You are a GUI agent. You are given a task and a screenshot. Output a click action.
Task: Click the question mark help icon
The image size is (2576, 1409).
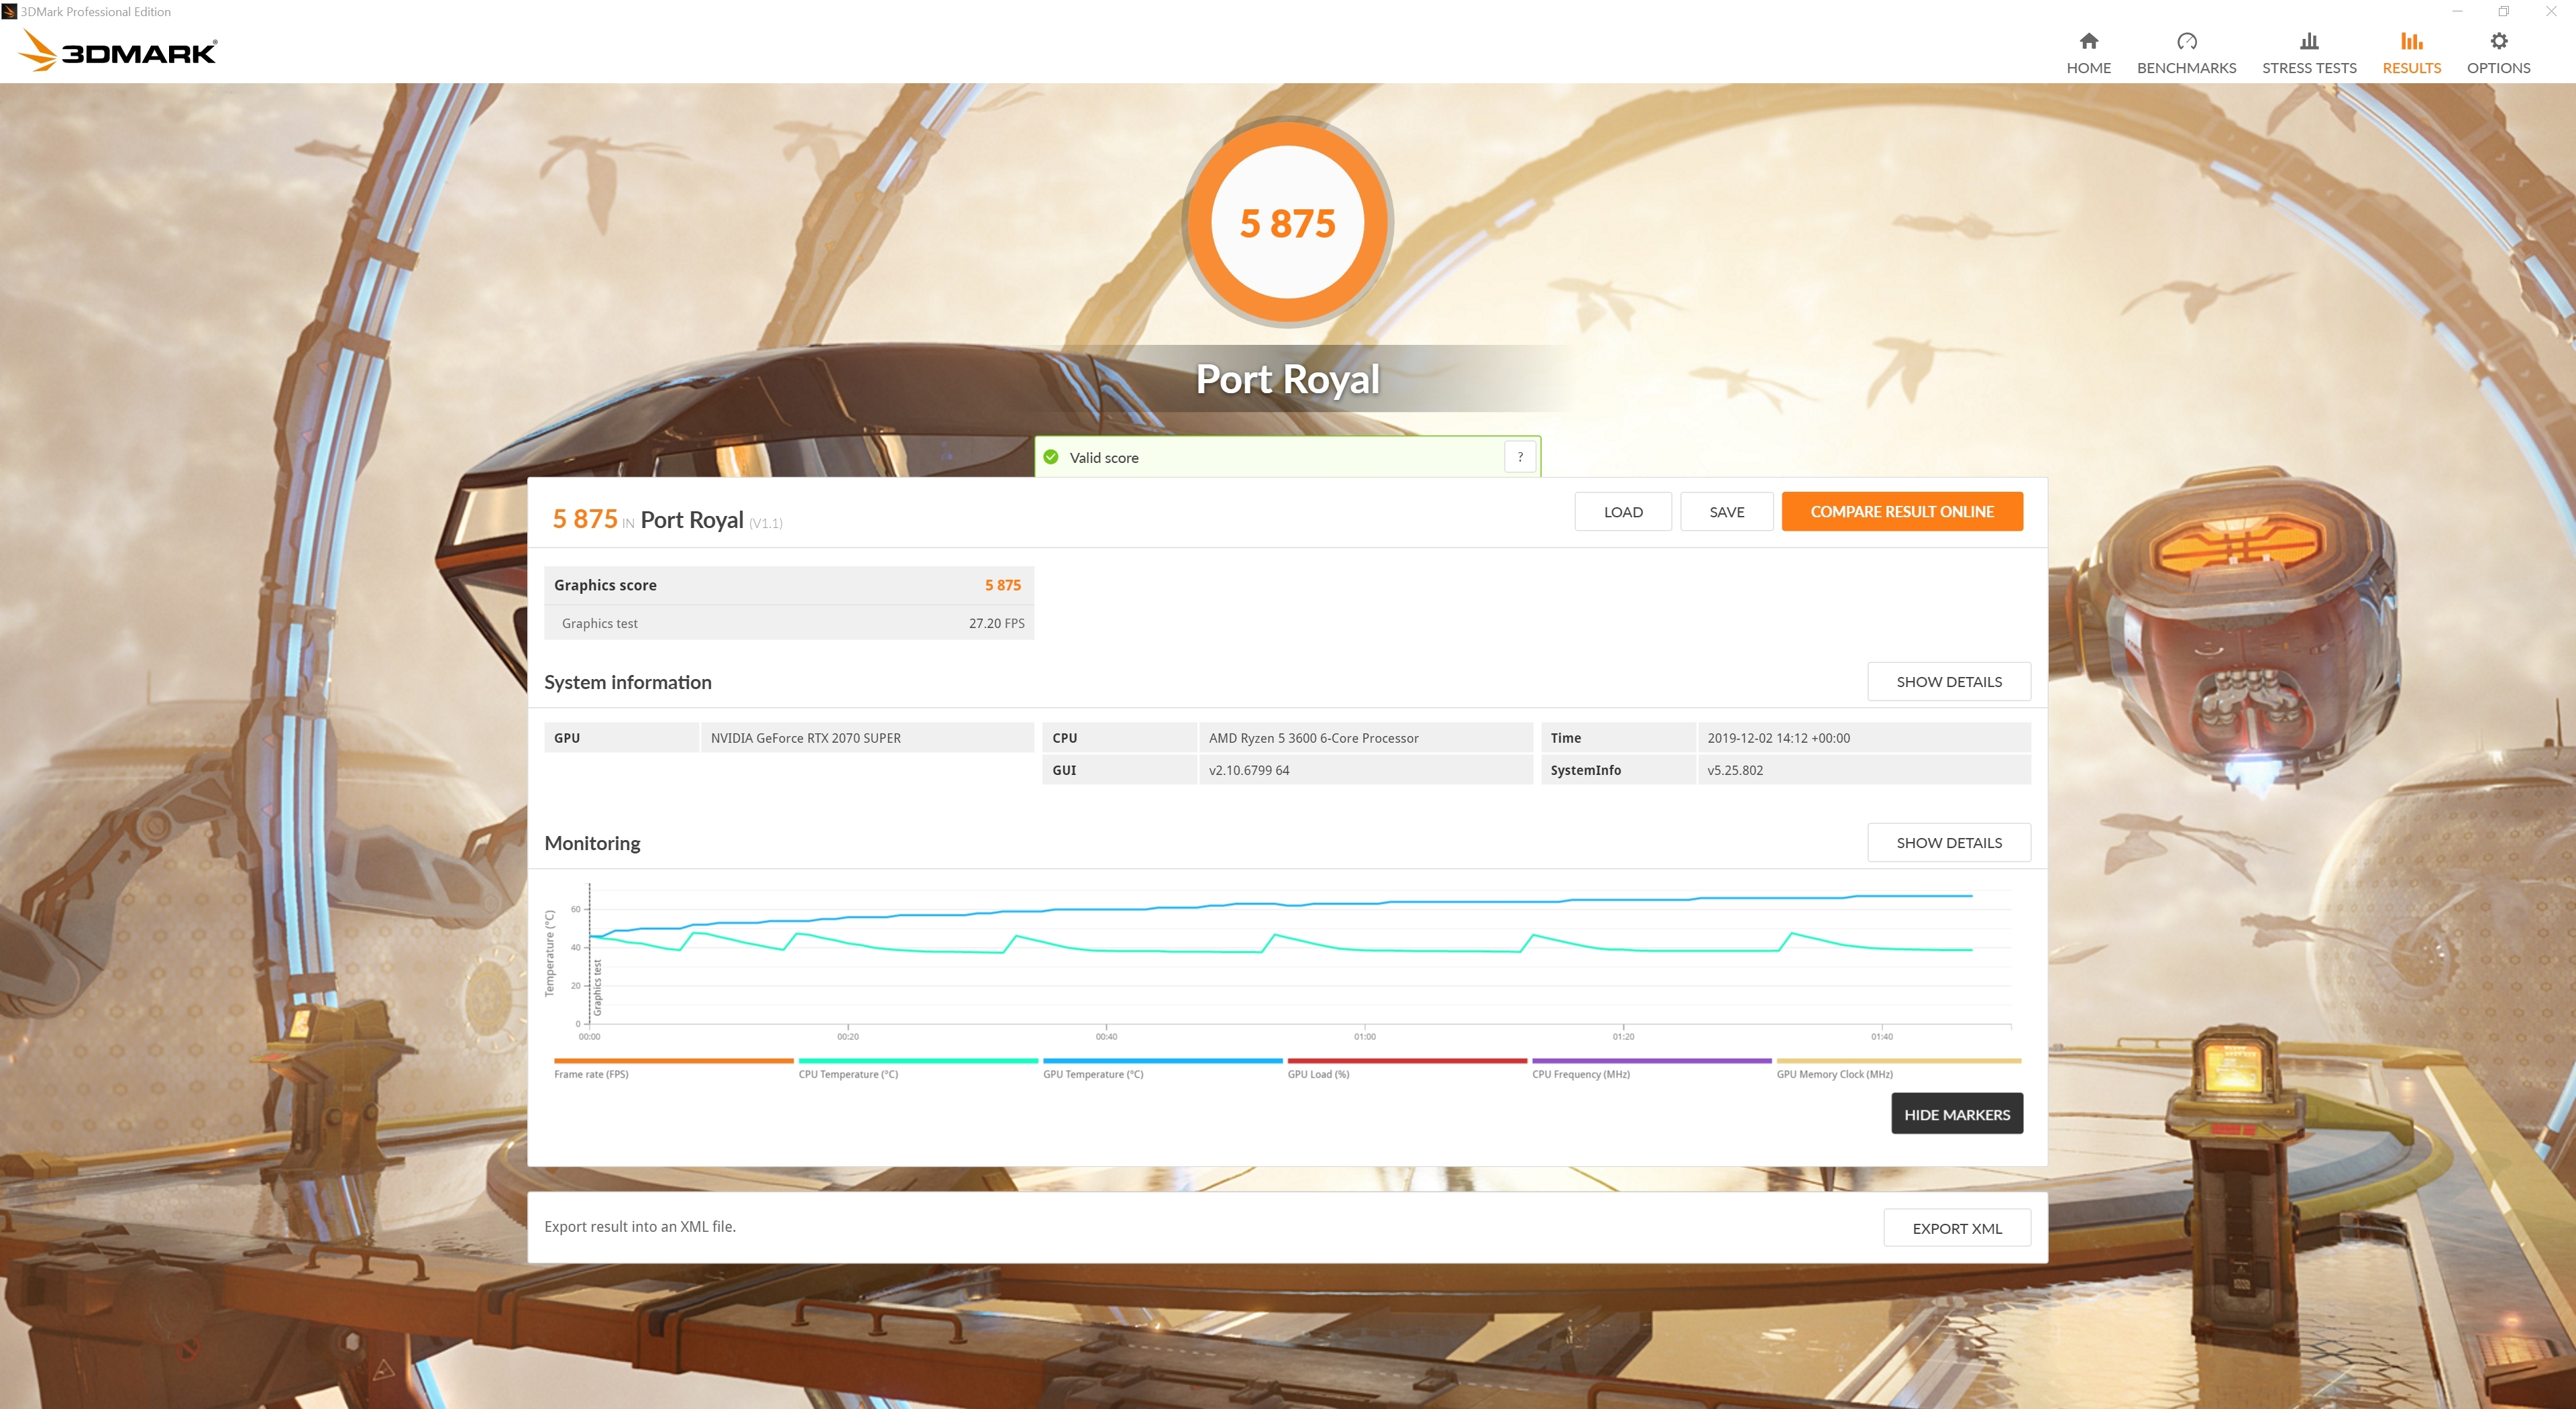[x=1520, y=457]
